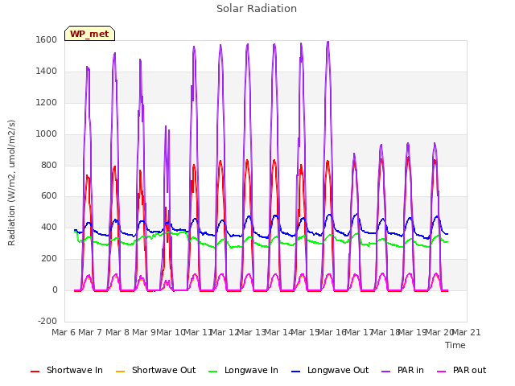
Task: Click the Mar 8 x-axis label
Action: [x=117, y=332]
